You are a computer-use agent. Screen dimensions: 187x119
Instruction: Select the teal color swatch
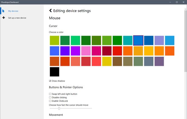[x=128, y=40]
